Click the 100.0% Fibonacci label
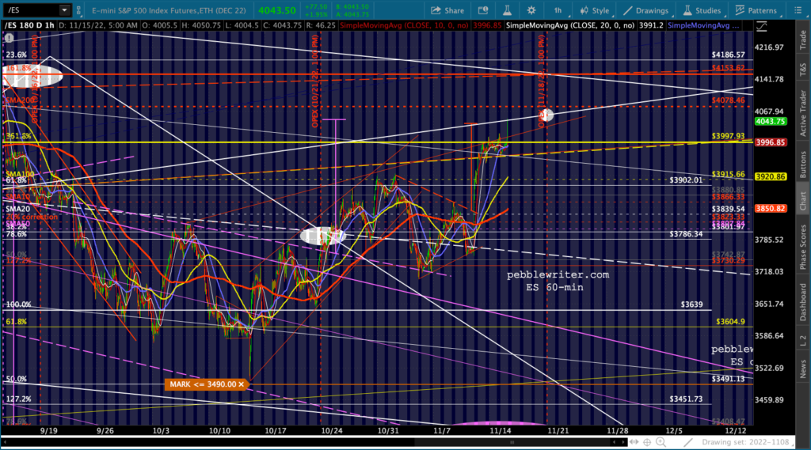This screenshot has height=450, width=811. click(x=18, y=304)
